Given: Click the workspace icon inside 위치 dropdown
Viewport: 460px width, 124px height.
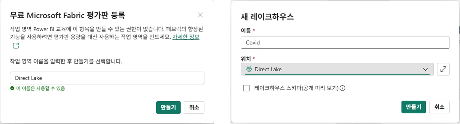Looking at the screenshot, I should (x=249, y=69).
